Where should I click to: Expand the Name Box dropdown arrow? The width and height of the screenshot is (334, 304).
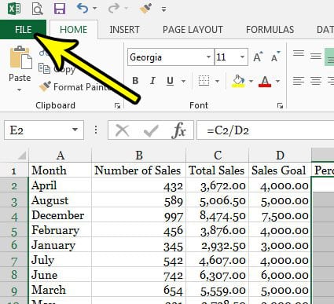[75, 130]
